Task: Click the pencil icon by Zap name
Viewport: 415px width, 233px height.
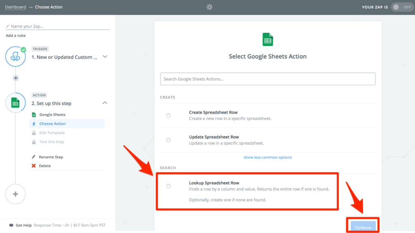Action: tap(8, 26)
